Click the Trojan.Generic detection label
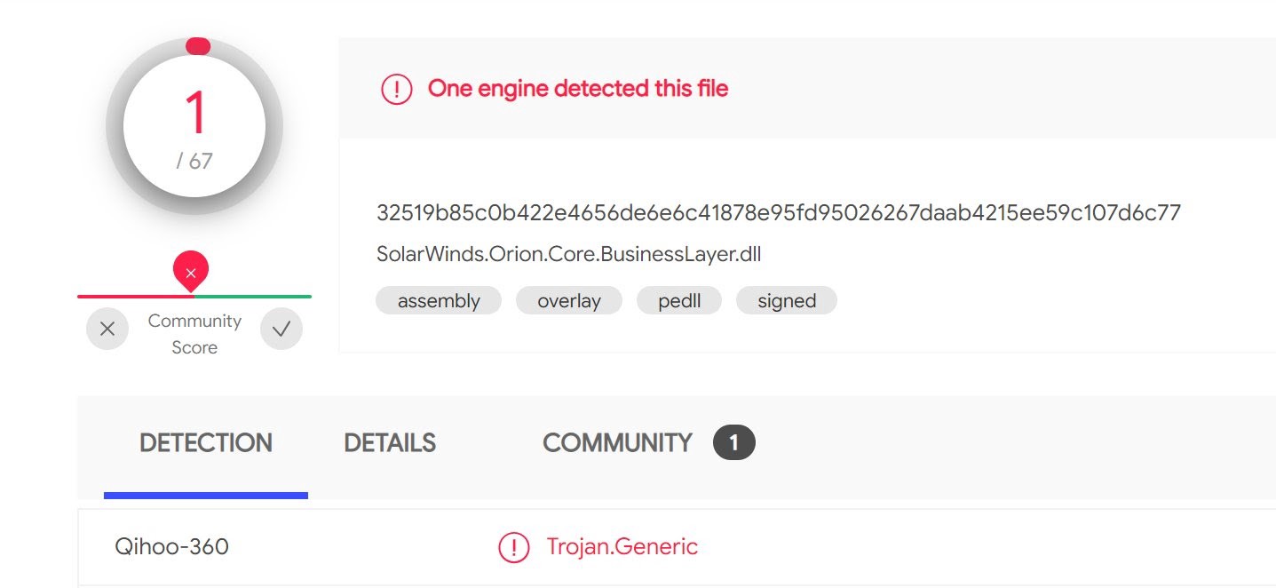 tap(622, 546)
